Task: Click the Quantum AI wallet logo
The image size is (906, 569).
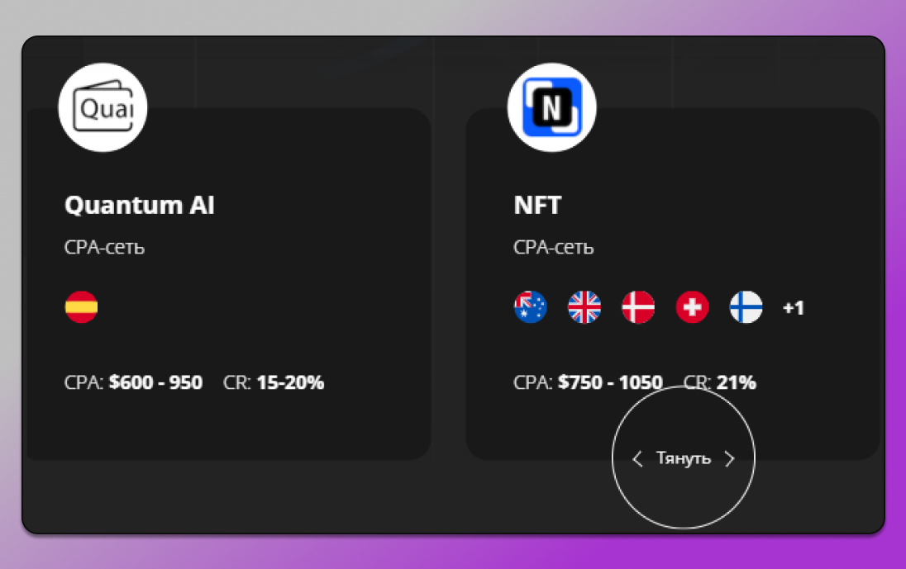Action: click(103, 107)
